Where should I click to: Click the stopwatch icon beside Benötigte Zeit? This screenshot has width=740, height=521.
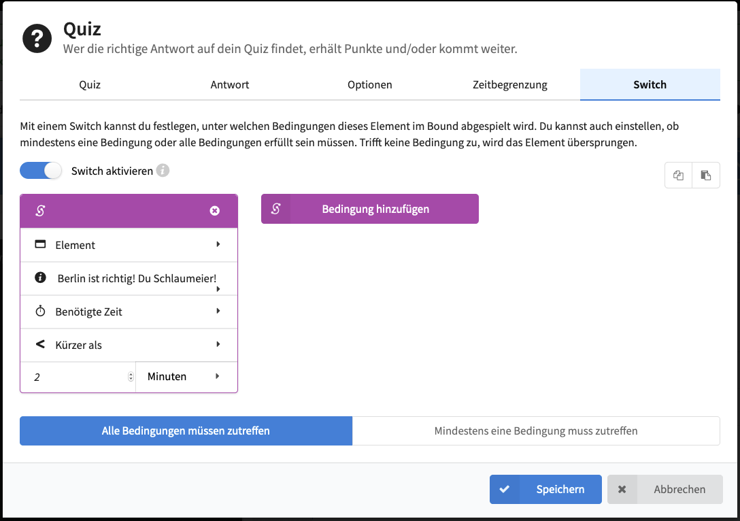pyautogui.click(x=40, y=312)
